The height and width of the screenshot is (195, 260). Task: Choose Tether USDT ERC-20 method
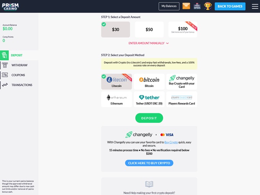tap(149, 99)
